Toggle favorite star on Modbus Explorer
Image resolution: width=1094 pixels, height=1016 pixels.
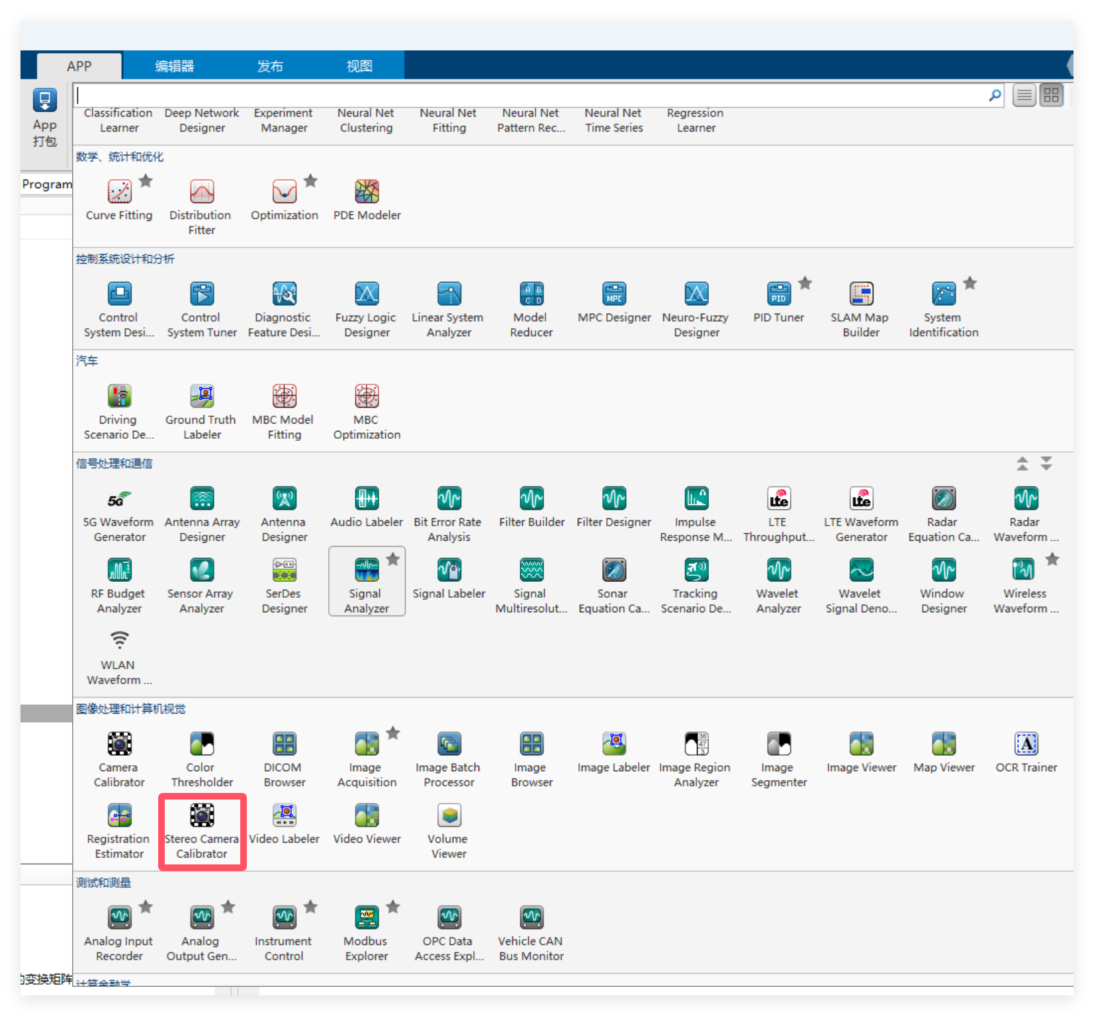[393, 907]
